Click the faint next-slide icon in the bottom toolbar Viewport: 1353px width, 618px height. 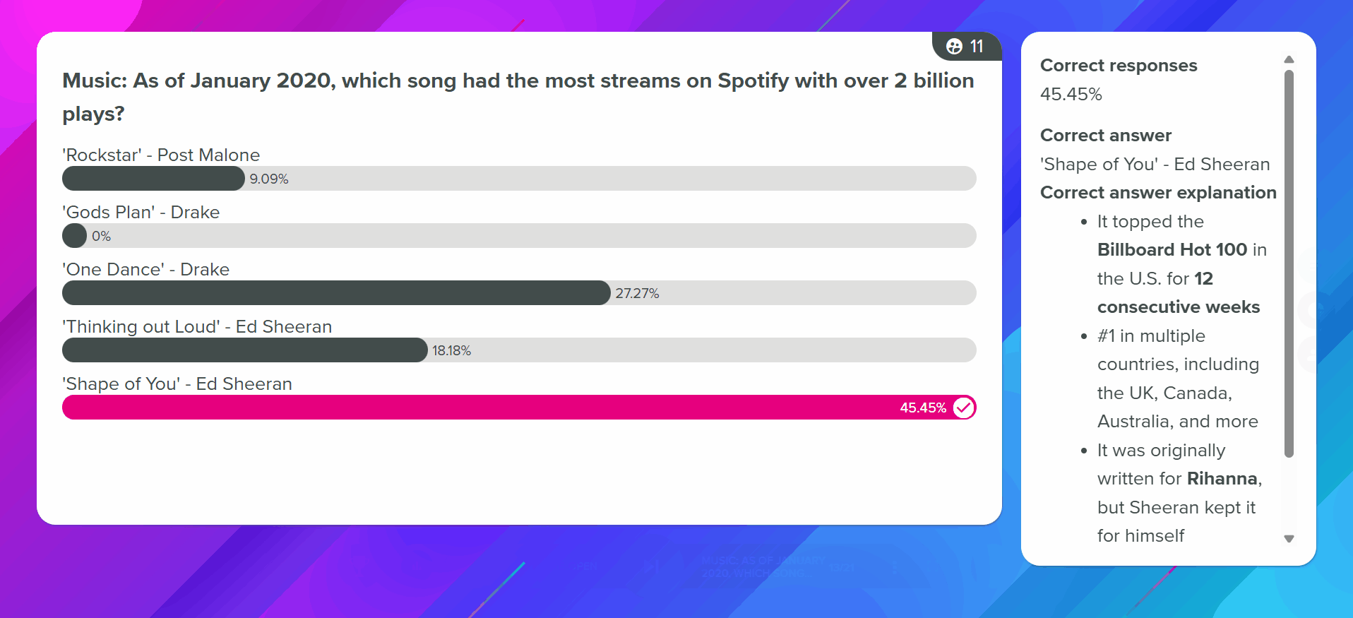651,566
